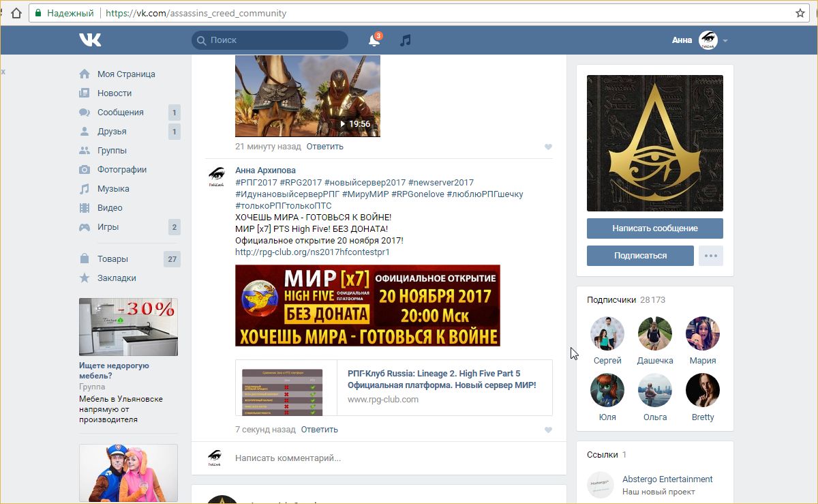Play the 19:56 video thumbnail
This screenshot has height=504, width=818.
[x=307, y=96]
